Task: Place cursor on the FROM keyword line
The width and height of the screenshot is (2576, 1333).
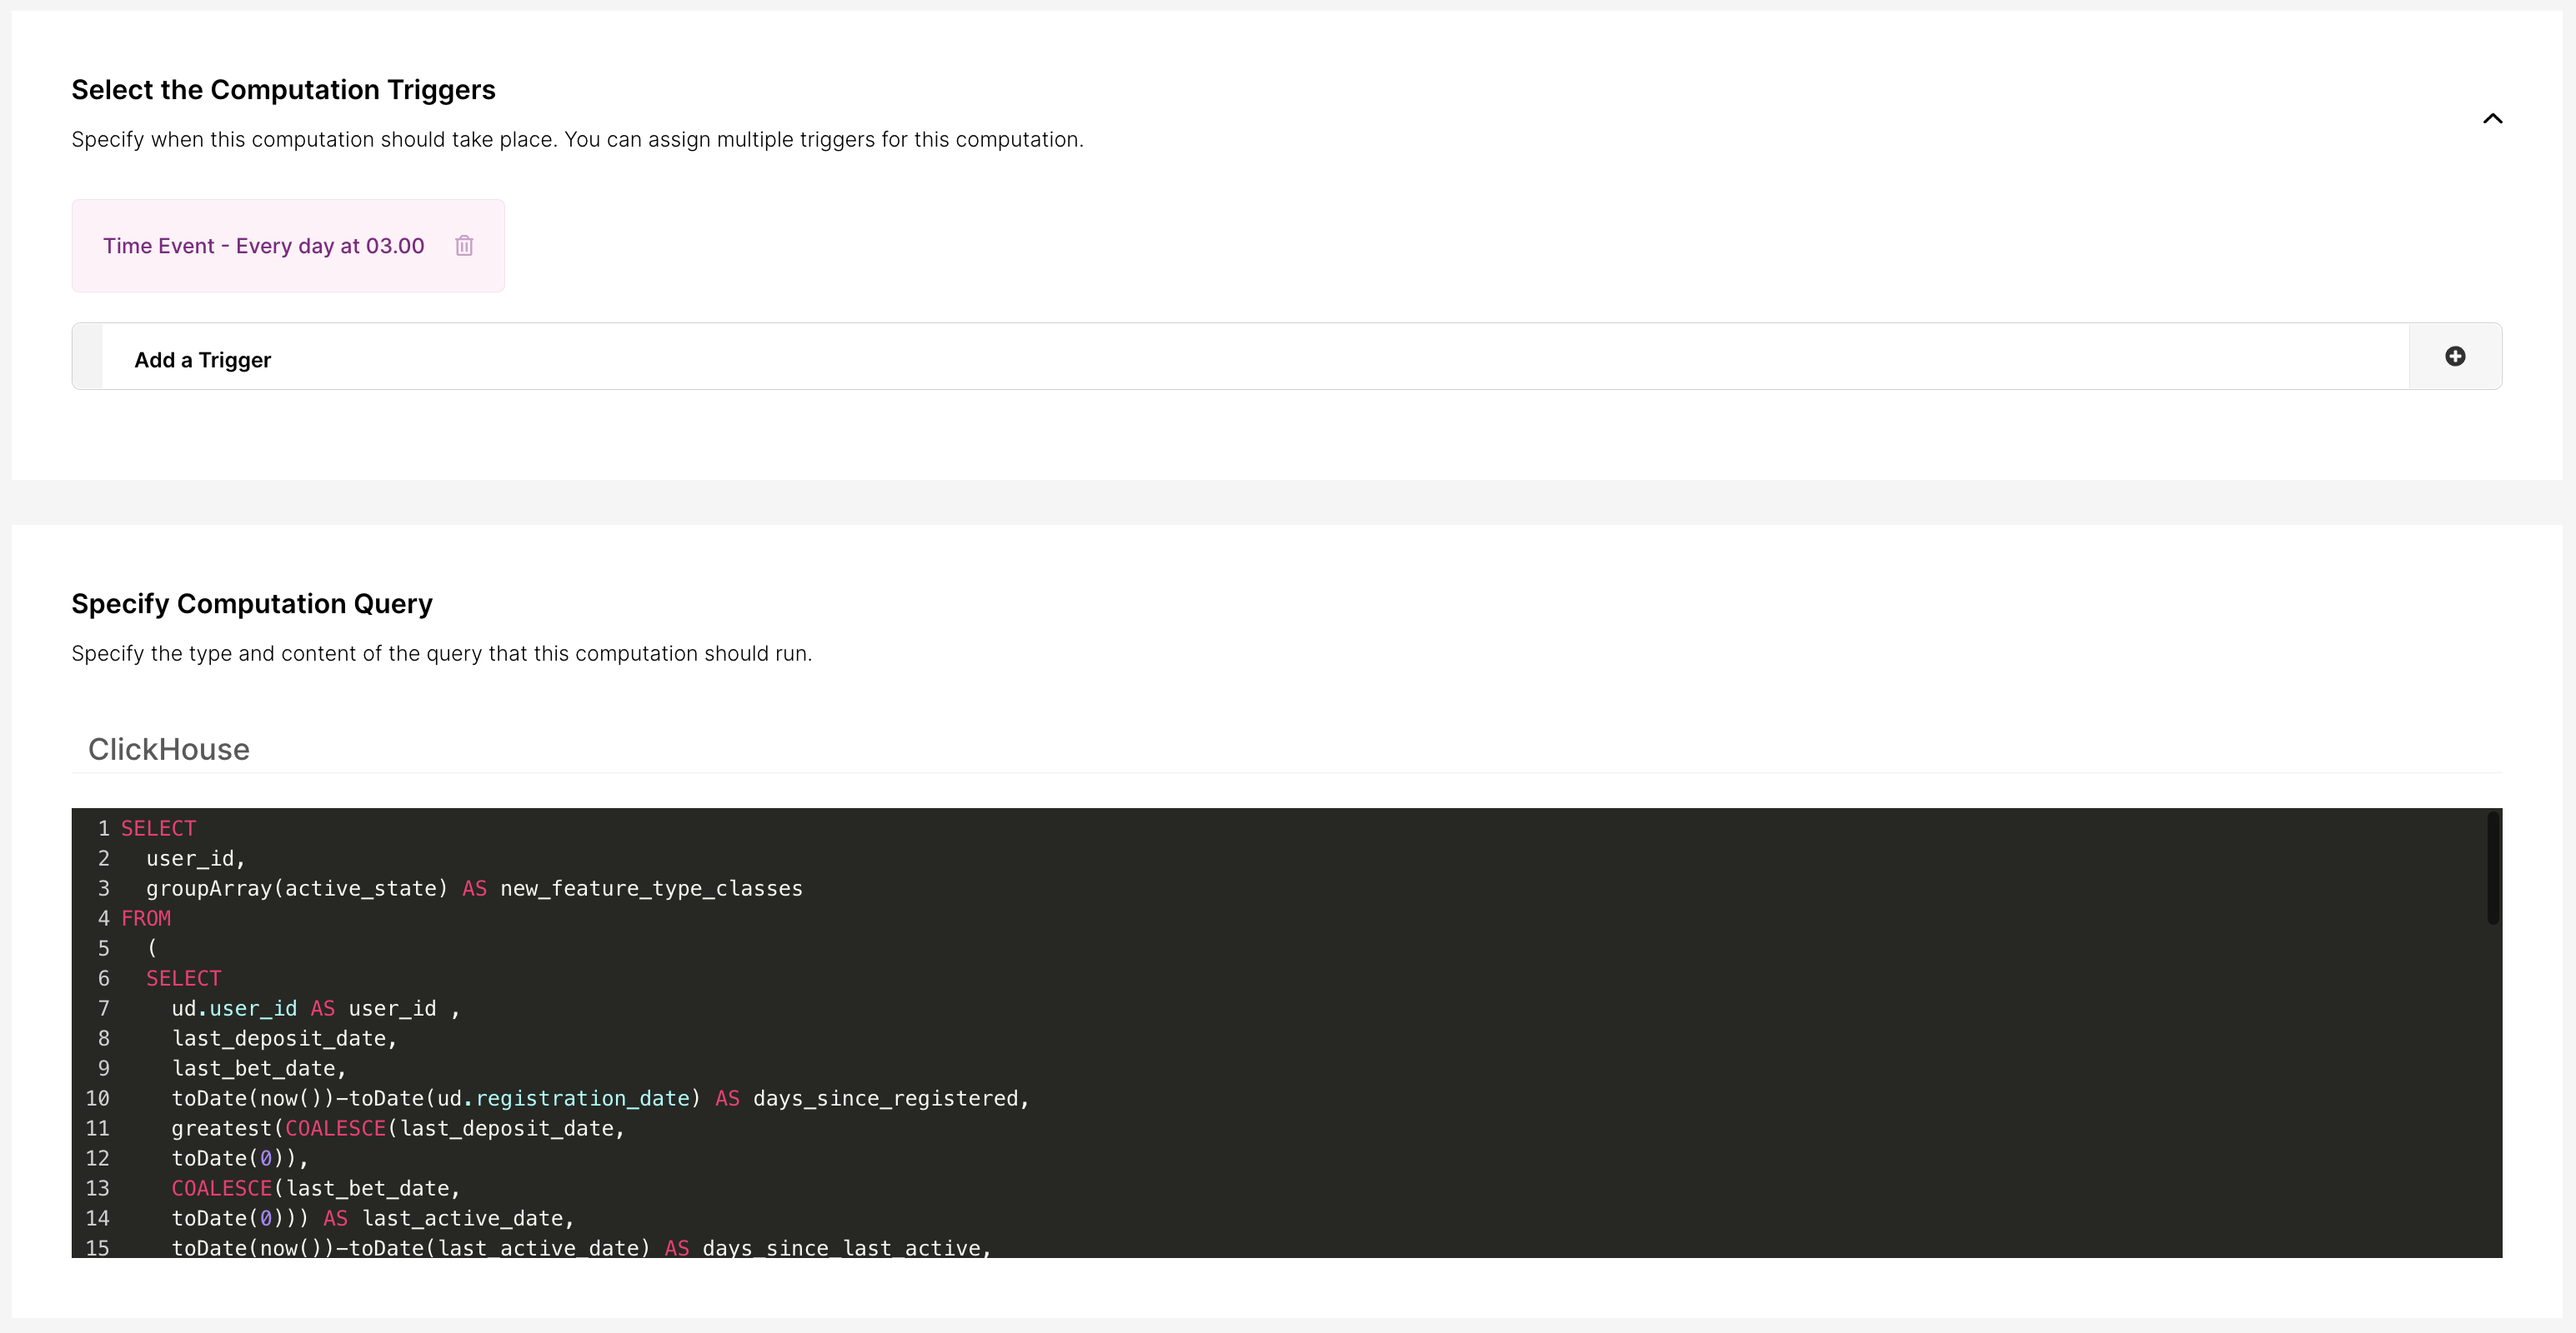Action: [146, 918]
